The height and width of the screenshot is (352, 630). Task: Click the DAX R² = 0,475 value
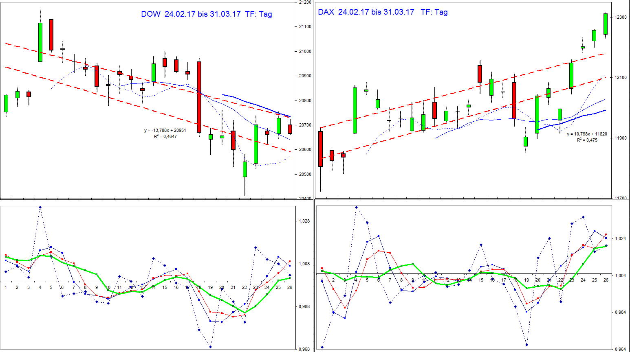pyautogui.click(x=587, y=140)
